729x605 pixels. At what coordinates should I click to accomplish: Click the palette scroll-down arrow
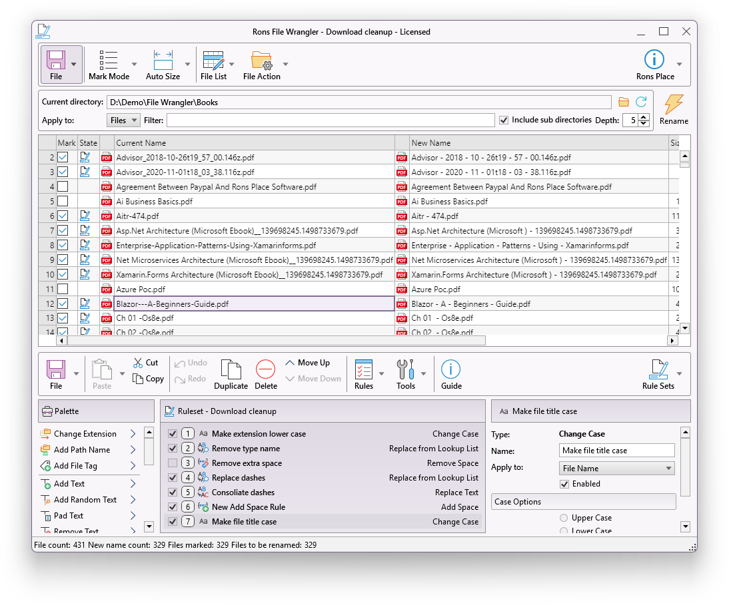pyautogui.click(x=149, y=526)
